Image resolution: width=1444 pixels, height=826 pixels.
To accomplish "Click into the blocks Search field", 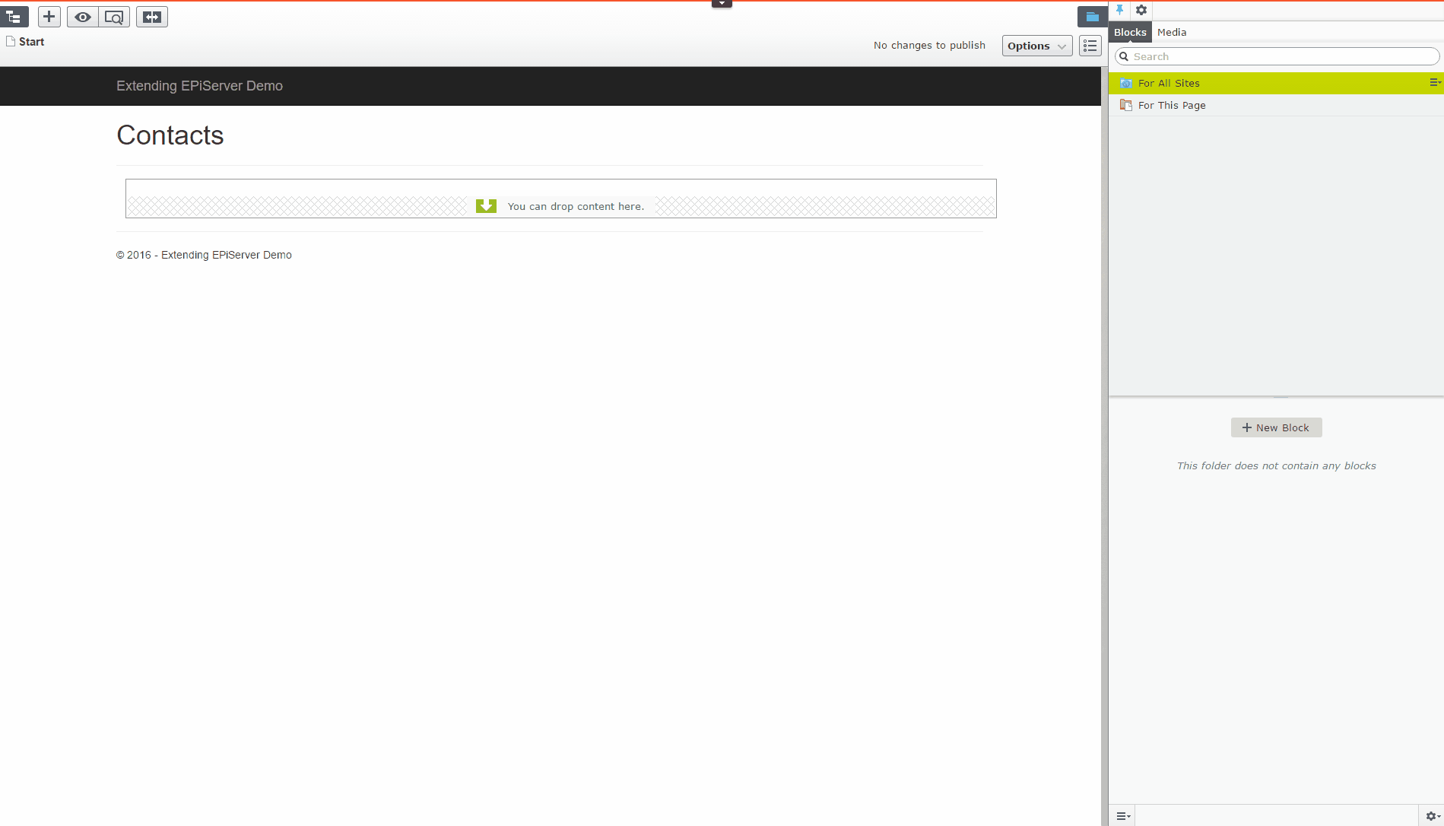I will pyautogui.click(x=1277, y=56).
